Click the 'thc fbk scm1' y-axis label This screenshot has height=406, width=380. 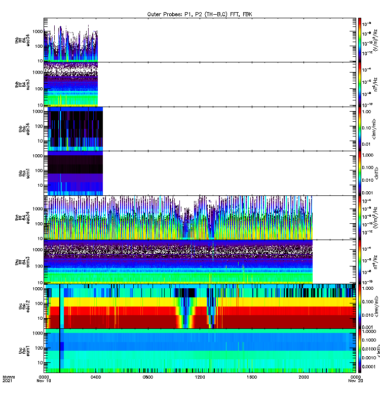(x=24, y=351)
